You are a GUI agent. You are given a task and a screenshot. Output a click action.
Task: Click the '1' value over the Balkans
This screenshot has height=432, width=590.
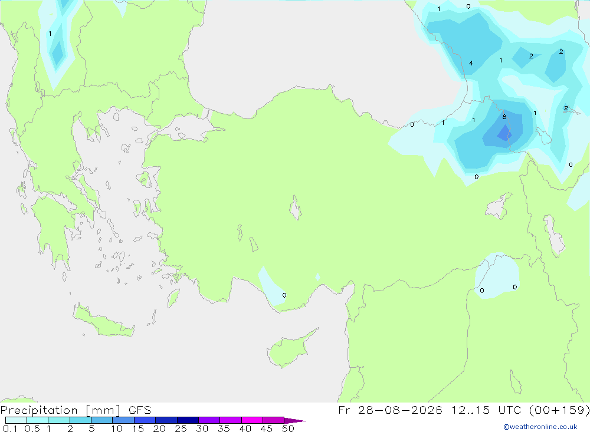50,34
